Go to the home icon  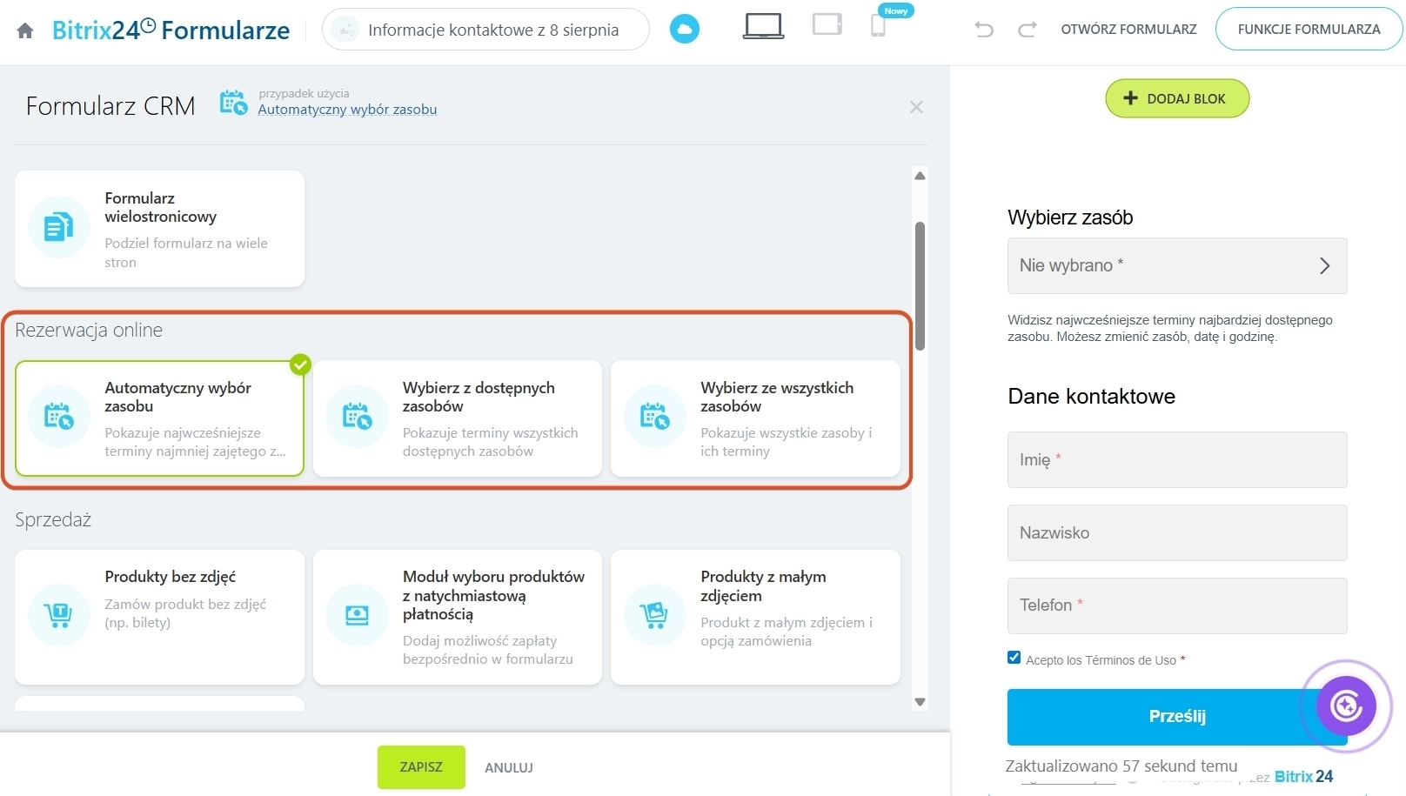[25, 30]
